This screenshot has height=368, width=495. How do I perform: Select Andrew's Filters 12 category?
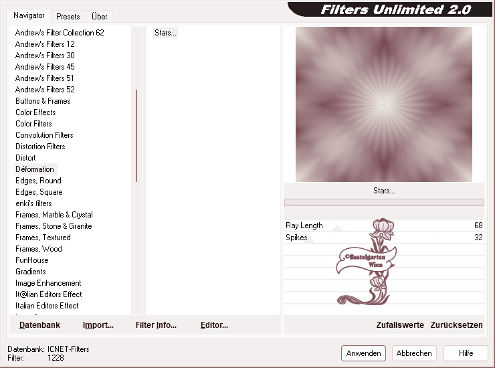45,44
